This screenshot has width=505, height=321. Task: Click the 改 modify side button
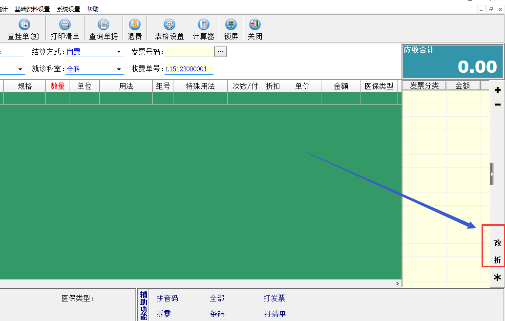click(x=497, y=243)
